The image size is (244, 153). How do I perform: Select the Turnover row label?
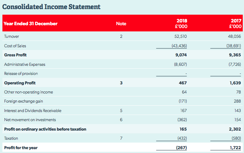(x=12, y=36)
